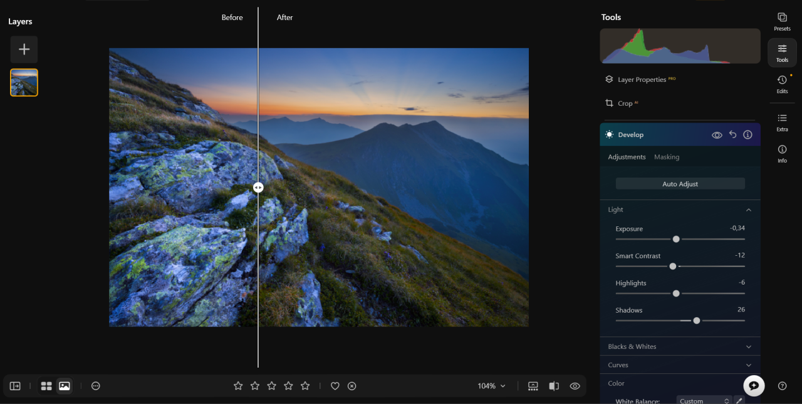This screenshot has height=404, width=802.
Task: Switch to the Masking tab
Action: pyautogui.click(x=667, y=157)
